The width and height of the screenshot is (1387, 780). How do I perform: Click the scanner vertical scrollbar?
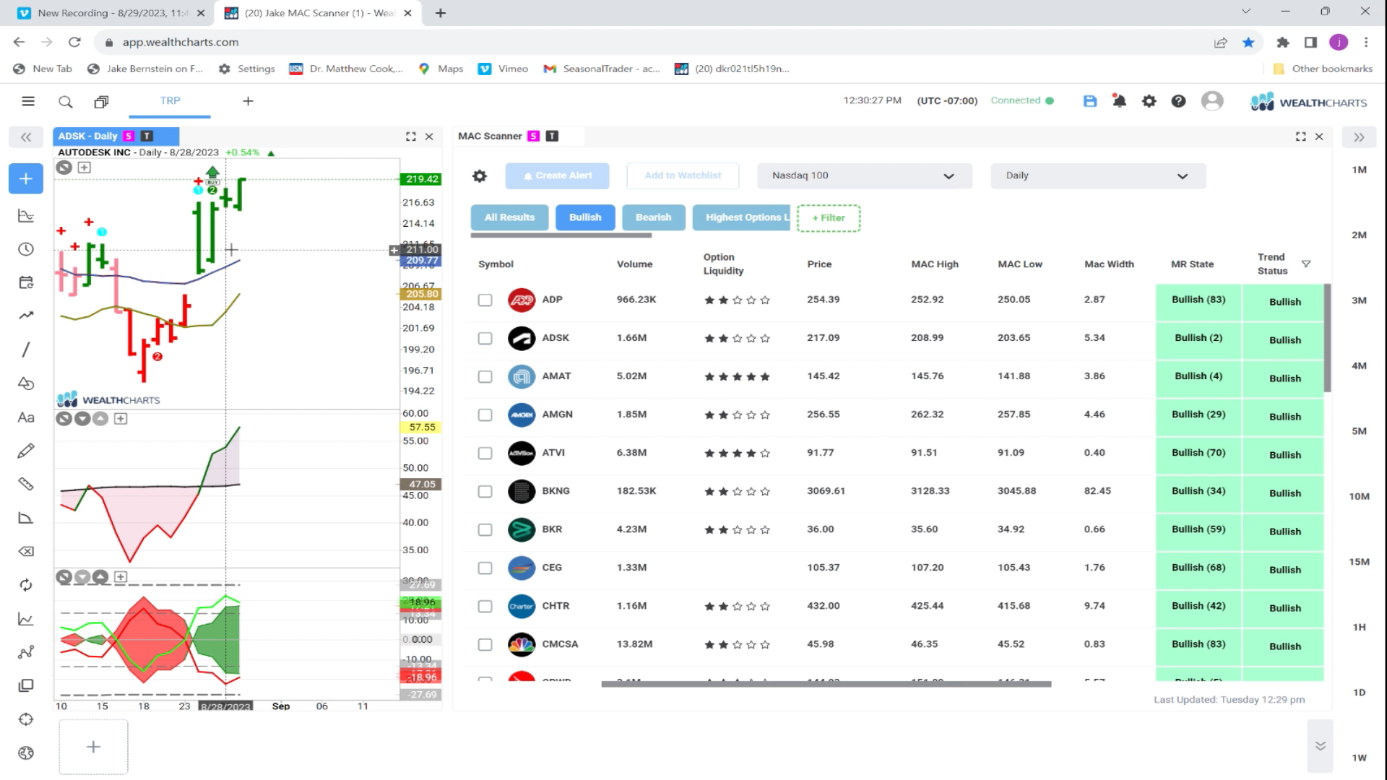coord(1327,338)
